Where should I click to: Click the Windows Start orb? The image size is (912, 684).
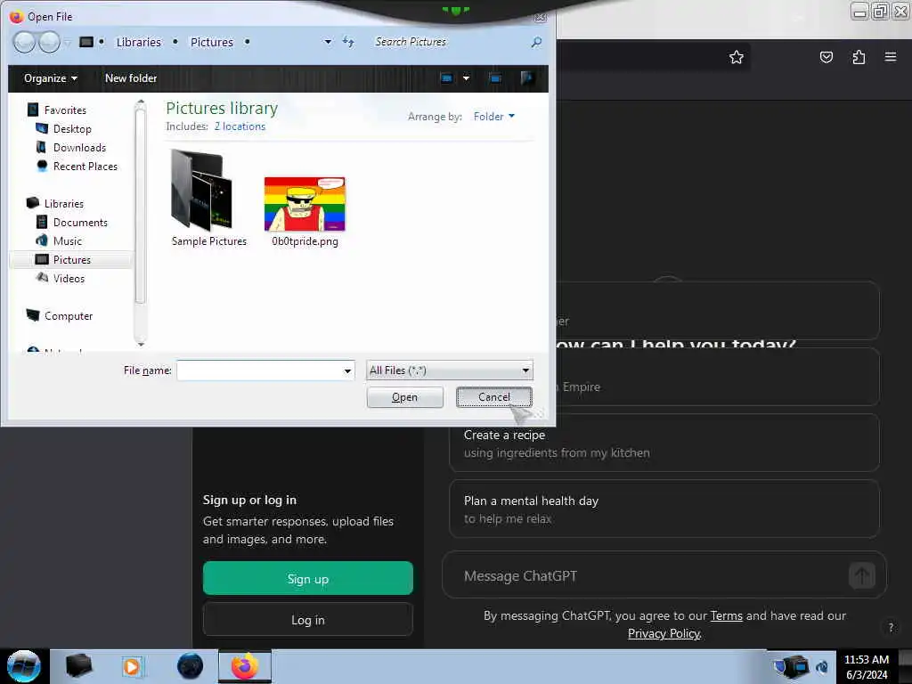pos(24,666)
